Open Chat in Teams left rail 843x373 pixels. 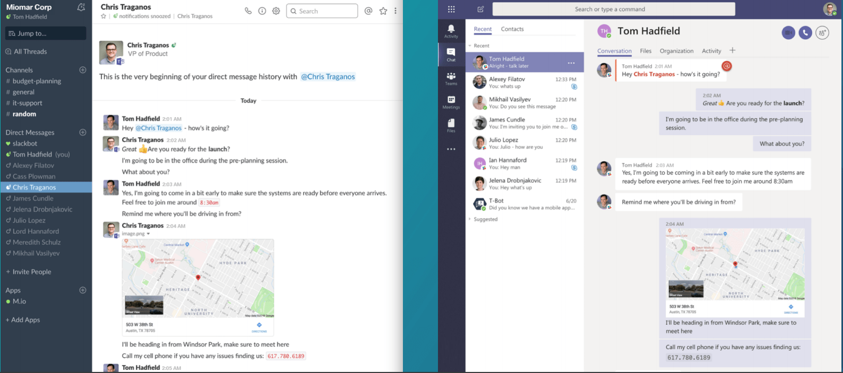451,55
